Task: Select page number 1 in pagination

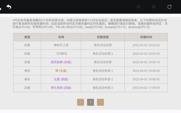Action: (90, 102)
